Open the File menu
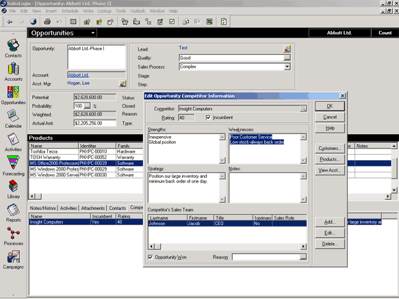 12,11
